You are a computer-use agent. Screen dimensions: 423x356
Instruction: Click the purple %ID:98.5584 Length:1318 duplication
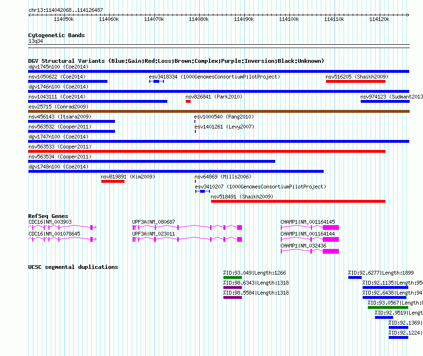[232, 297]
